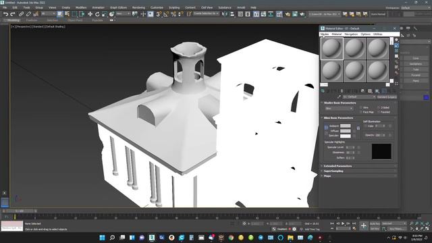Toggle the Diffuse-Specular lock button

click(326, 133)
